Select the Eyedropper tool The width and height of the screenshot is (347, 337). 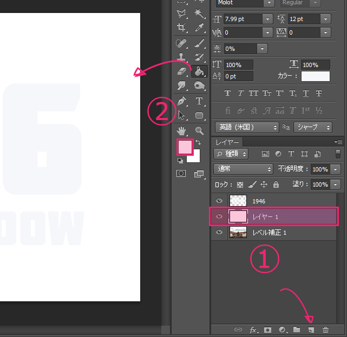pyautogui.click(x=199, y=27)
